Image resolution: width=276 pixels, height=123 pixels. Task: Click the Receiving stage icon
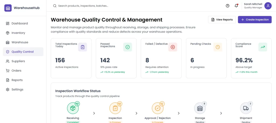point(73,108)
